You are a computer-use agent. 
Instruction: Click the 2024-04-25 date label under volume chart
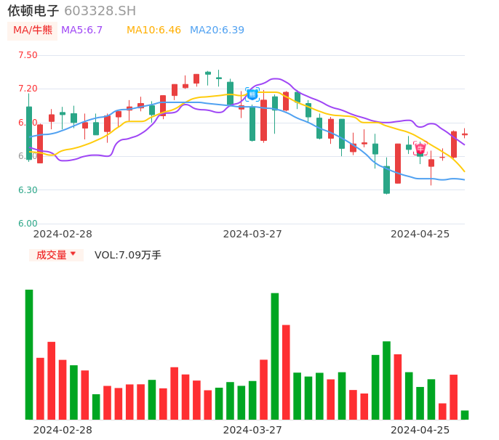pos(420,430)
